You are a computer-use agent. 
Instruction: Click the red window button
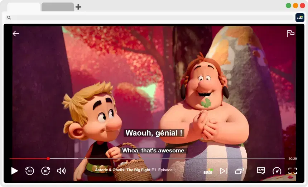tap(303, 6)
